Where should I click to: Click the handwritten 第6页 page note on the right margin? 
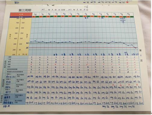click(x=141, y=55)
